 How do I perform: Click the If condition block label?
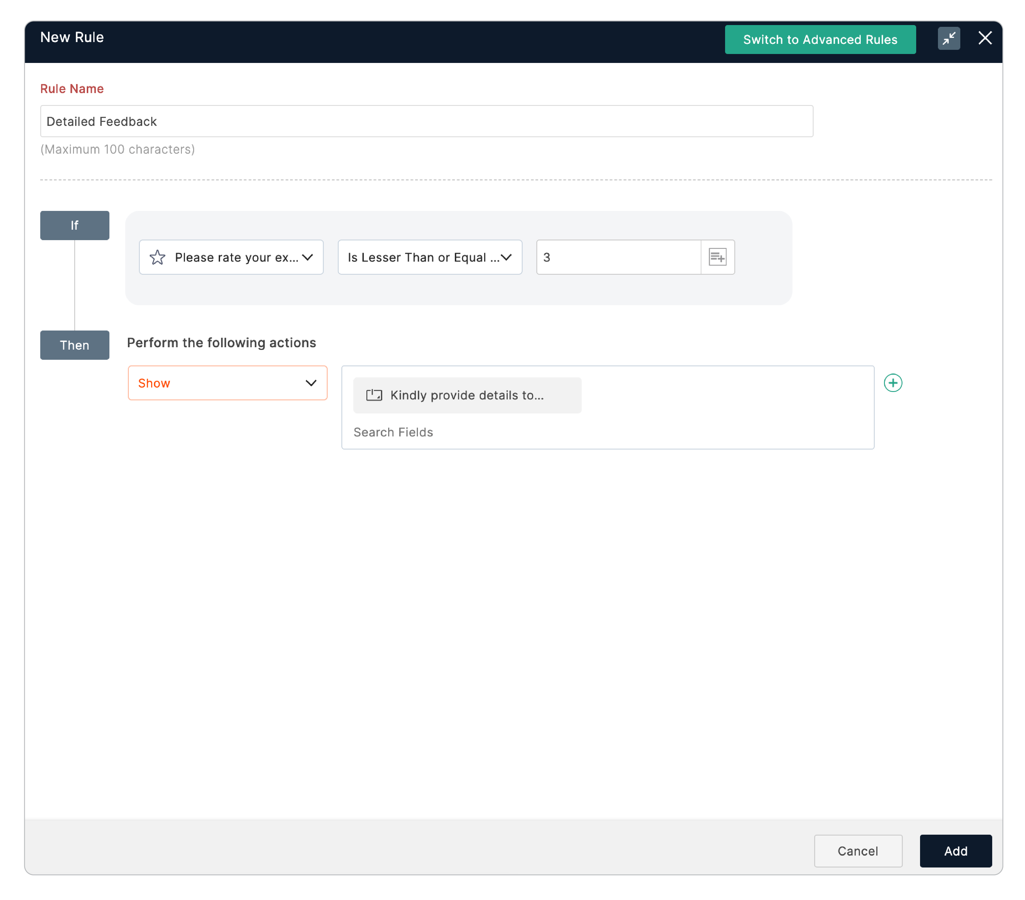pyautogui.click(x=75, y=225)
